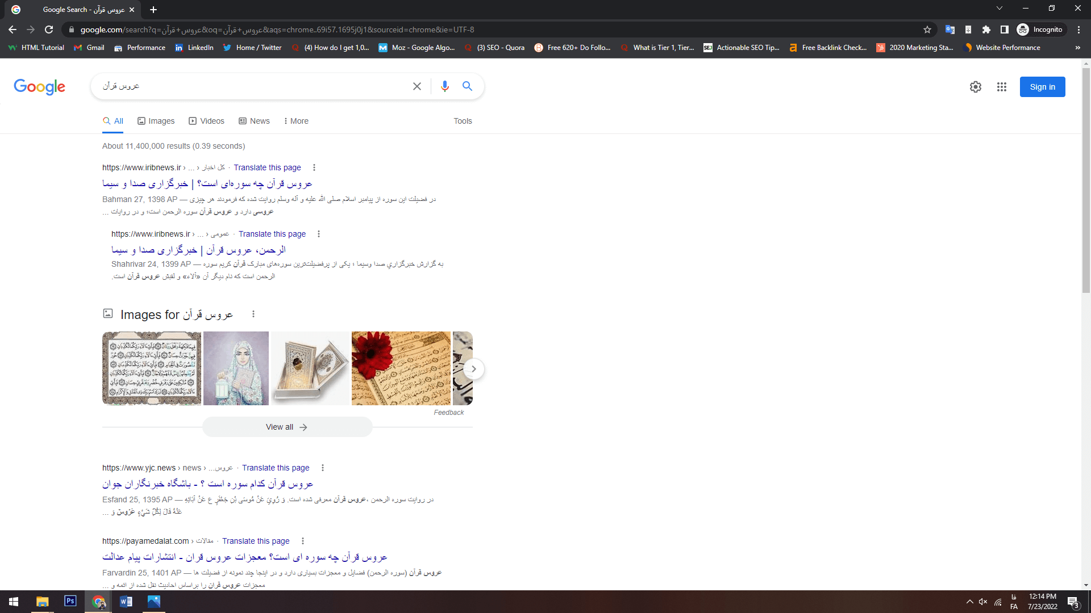This screenshot has height=613, width=1091.
Task: Open the Extensions puzzle icon
Action: coord(986,30)
